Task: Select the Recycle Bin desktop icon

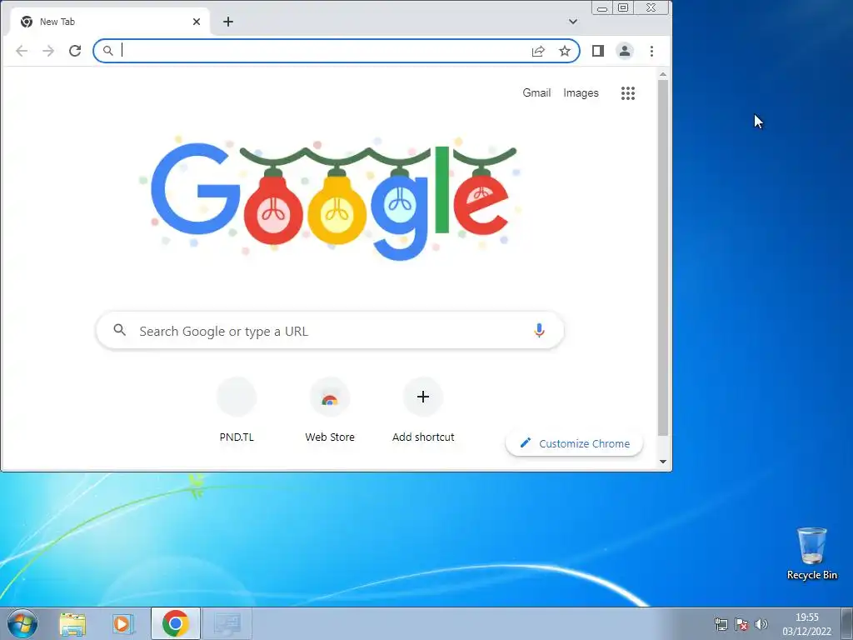Action: click(811, 553)
